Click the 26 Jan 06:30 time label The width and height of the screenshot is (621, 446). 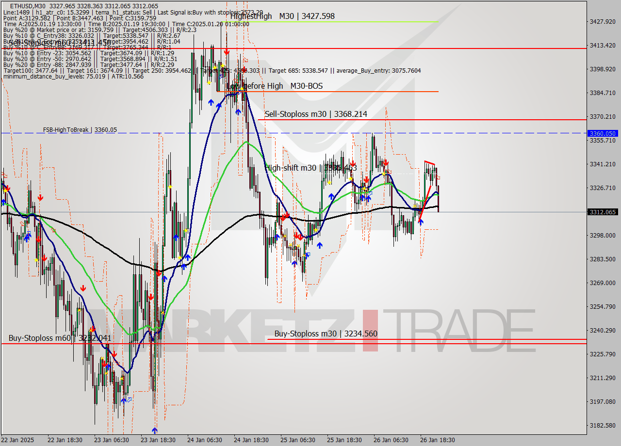(391, 440)
